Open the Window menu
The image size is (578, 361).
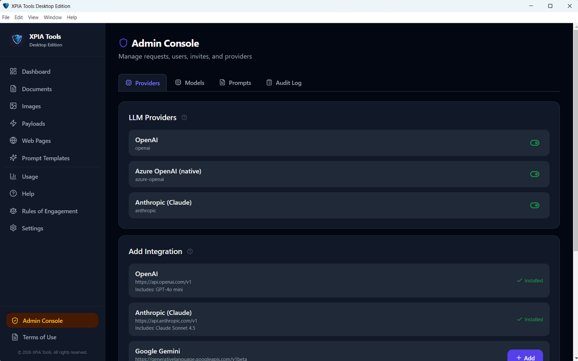(53, 17)
